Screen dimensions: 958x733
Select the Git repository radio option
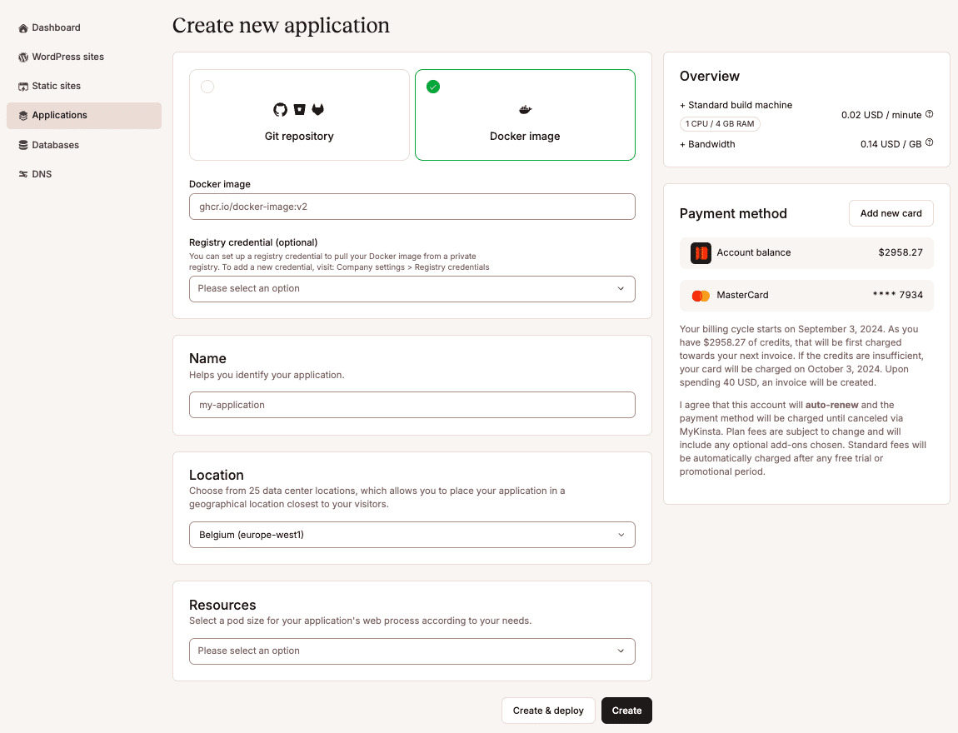tap(207, 86)
